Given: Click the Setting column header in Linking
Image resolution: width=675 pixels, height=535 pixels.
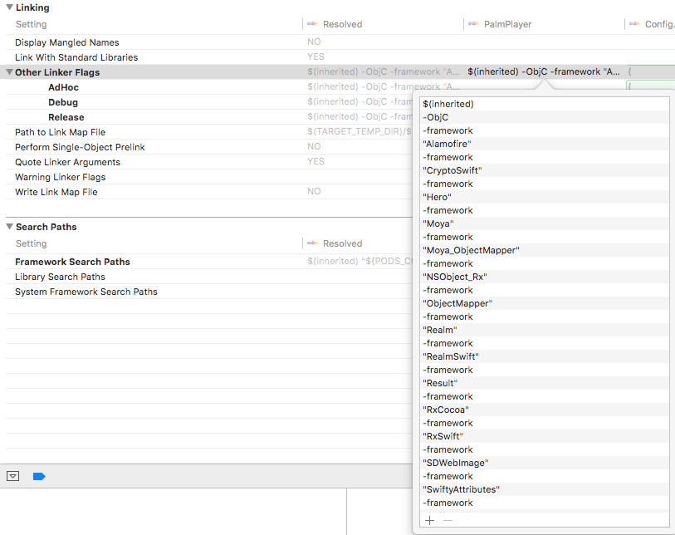Looking at the screenshot, I should pyautogui.click(x=32, y=24).
